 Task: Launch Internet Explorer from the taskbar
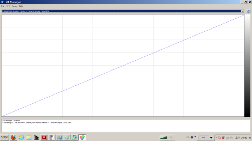coord(21,137)
